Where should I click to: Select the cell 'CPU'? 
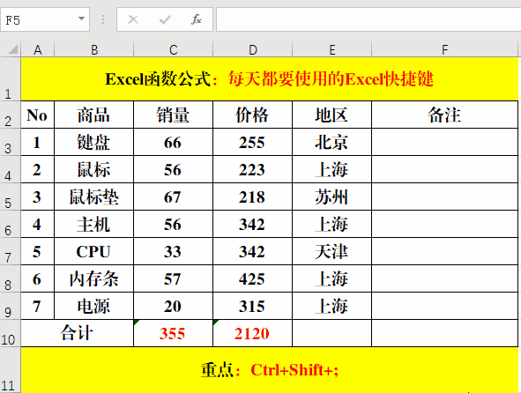click(x=94, y=251)
